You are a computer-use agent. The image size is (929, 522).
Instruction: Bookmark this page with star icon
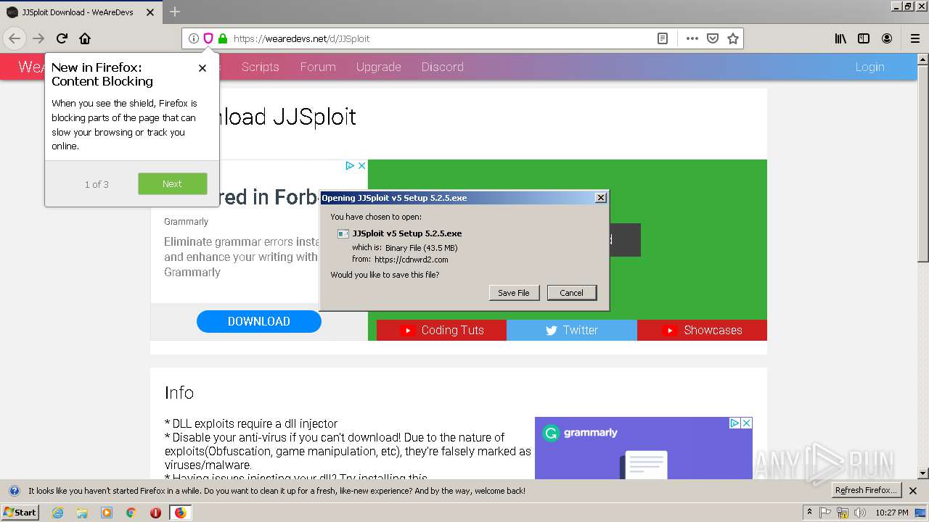pyautogui.click(x=733, y=38)
